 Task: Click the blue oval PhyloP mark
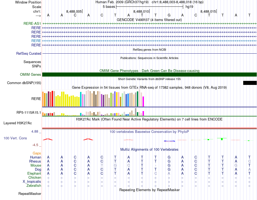coord(169,141)
